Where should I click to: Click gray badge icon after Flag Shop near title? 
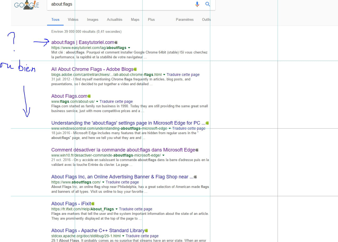coord(195,177)
